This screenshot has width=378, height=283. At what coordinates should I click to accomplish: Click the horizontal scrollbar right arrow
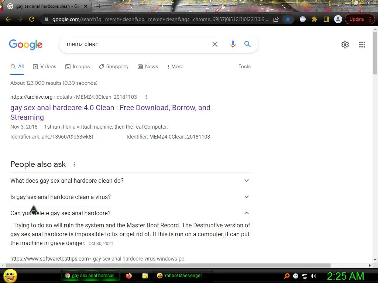[x=370, y=265]
